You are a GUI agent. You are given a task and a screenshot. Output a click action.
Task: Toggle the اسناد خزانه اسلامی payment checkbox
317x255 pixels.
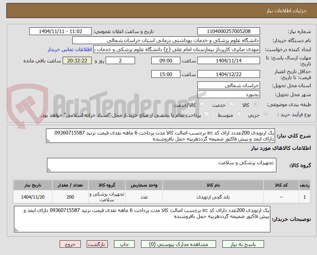click(x=207, y=114)
